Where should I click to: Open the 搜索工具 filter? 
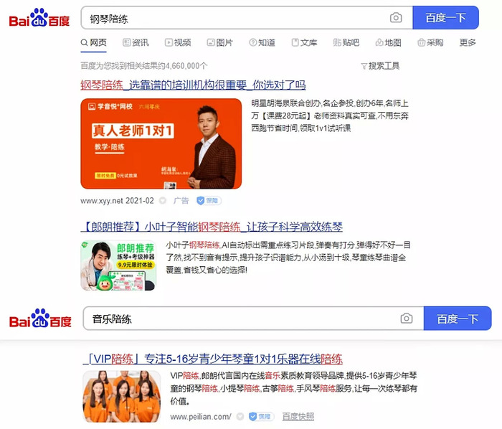point(380,66)
